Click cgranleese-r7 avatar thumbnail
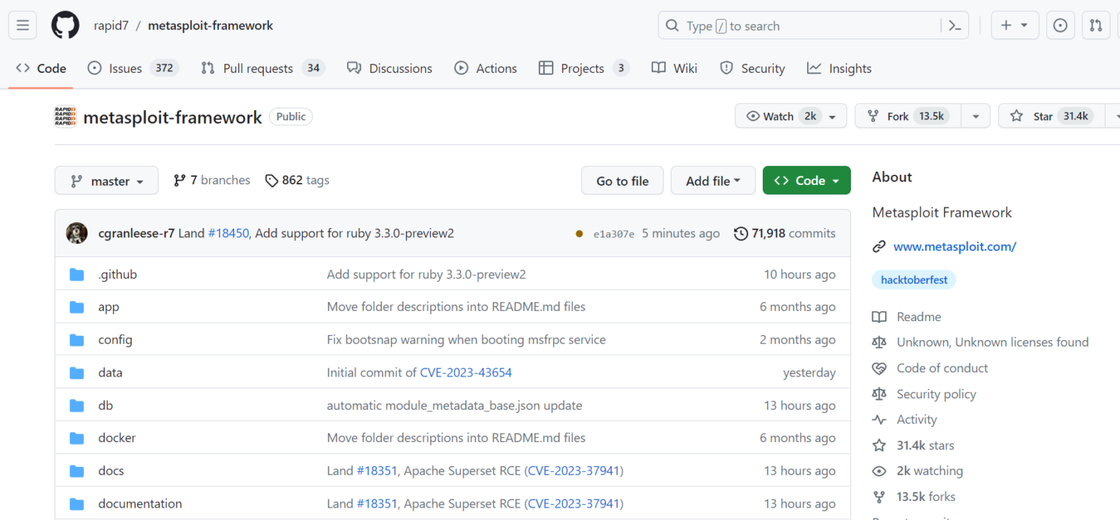Screen dimensions: 1120x520 [77, 233]
